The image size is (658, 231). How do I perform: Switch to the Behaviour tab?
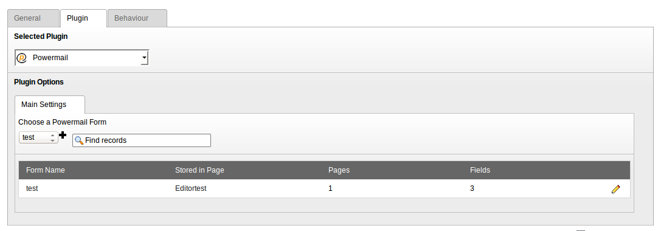[137, 18]
